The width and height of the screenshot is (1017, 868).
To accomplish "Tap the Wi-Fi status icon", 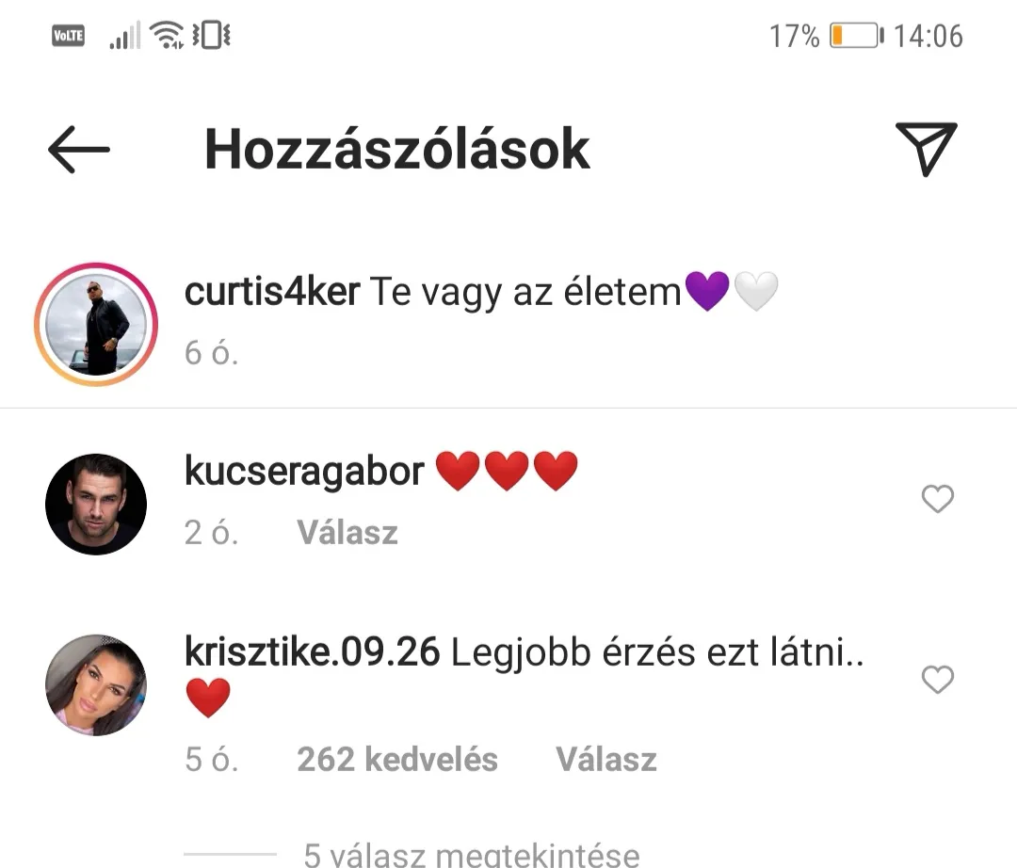I will coord(167,35).
